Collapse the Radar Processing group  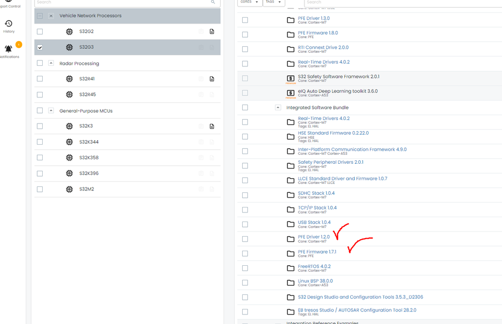tap(51, 63)
